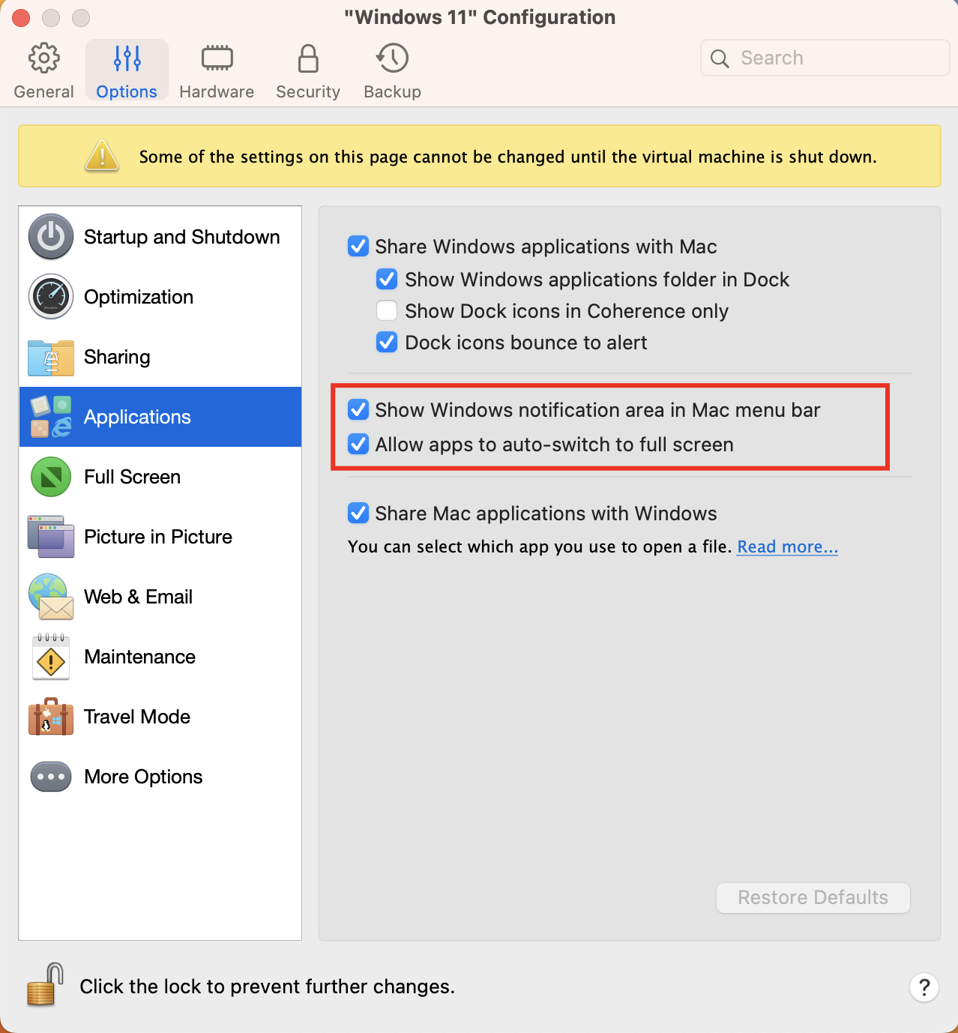Select the Picture in Picture icon
958x1033 pixels.
coord(51,537)
